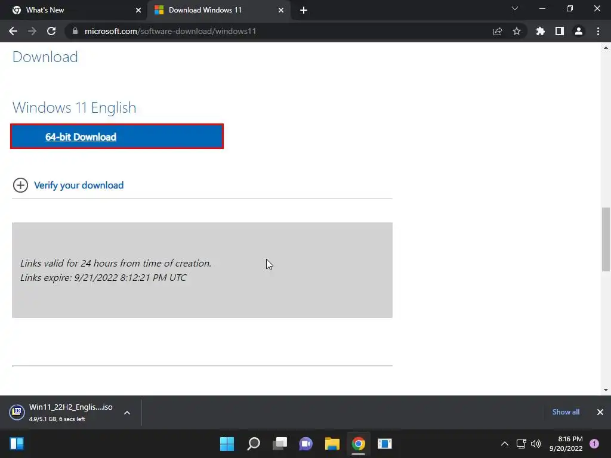Click the Links valid for 24 hours text

point(116,263)
